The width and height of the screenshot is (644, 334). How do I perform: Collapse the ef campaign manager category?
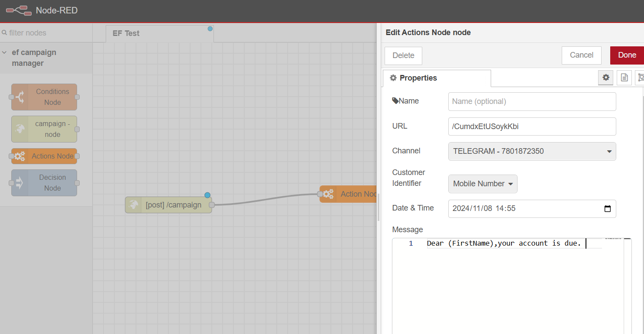click(4, 52)
